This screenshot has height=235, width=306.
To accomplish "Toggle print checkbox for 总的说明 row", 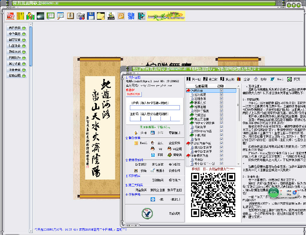I will tap(222, 95).
